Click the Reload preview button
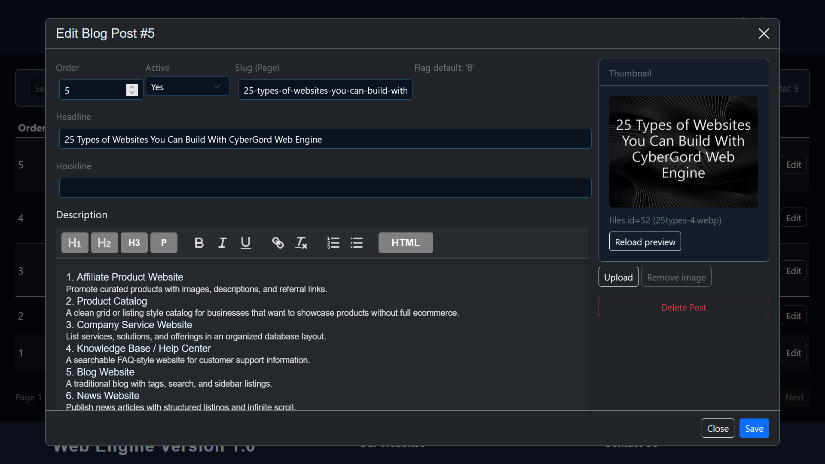The height and width of the screenshot is (464, 825). (x=645, y=241)
